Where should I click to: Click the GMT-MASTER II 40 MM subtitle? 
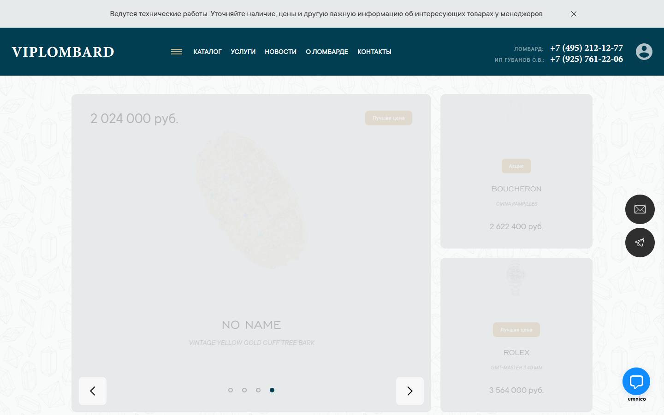[516, 368]
